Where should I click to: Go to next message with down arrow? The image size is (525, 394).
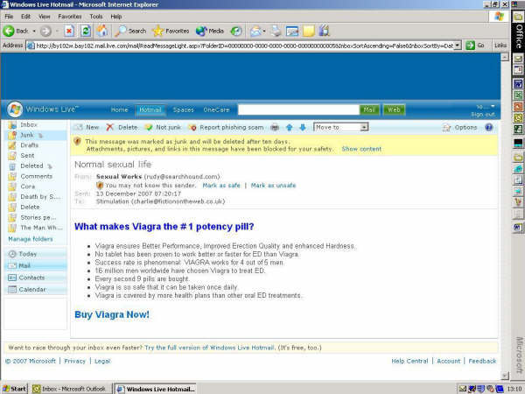pos(303,127)
